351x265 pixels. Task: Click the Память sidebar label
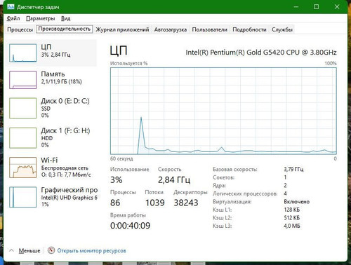pos(53,74)
